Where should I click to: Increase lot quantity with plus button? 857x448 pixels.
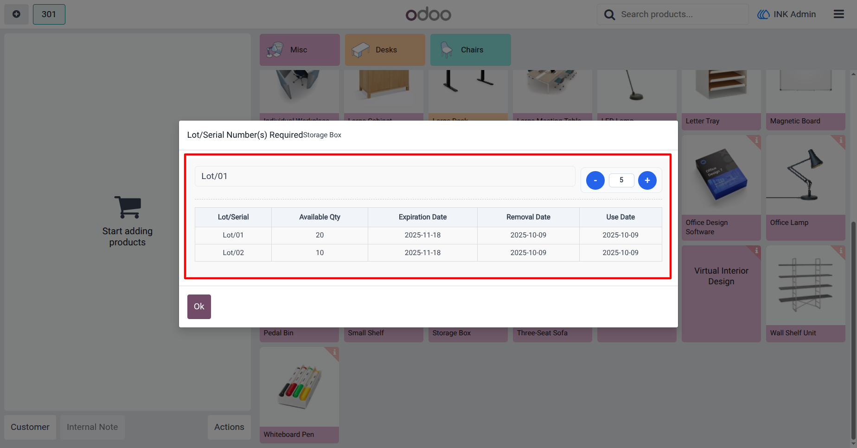coord(647,180)
